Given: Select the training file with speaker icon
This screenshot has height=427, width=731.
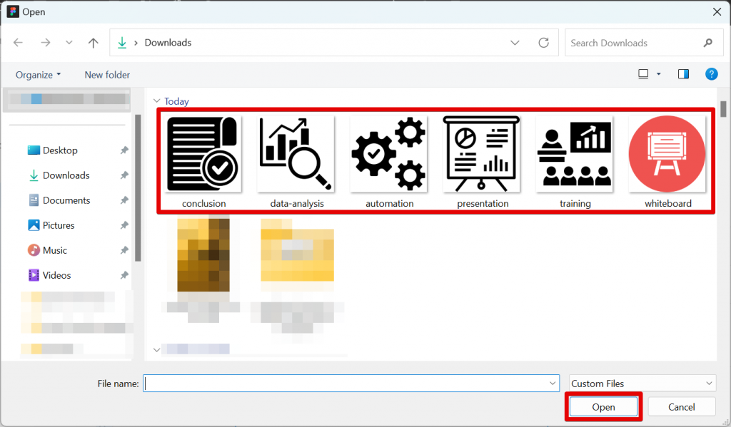Looking at the screenshot, I should [575, 153].
